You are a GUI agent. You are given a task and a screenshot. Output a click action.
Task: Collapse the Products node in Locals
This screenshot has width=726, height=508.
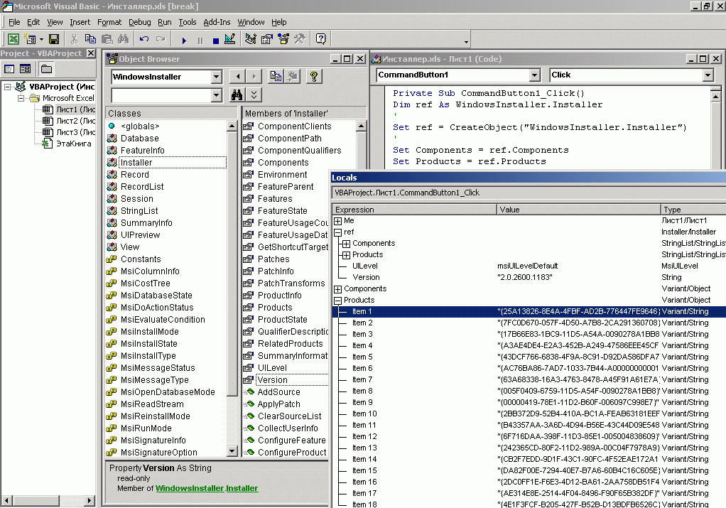click(338, 300)
